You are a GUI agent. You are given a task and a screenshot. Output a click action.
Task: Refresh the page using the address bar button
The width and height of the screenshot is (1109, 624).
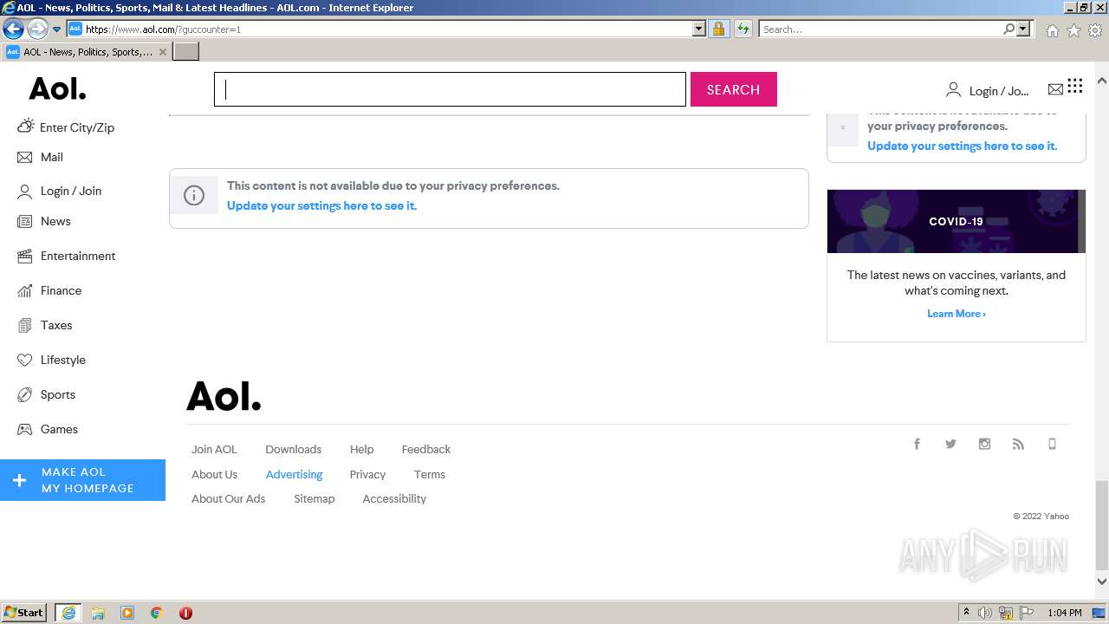[x=743, y=29]
